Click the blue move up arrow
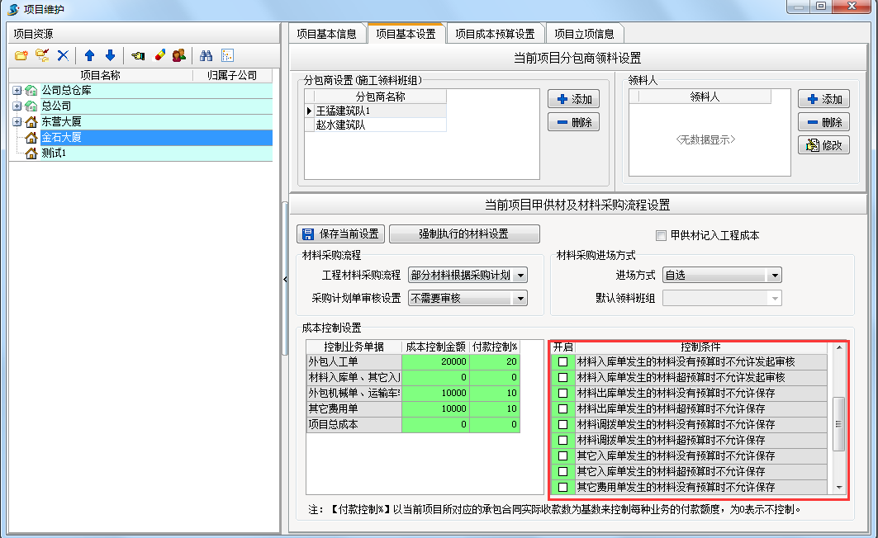Image resolution: width=878 pixels, height=538 pixels. (x=89, y=55)
